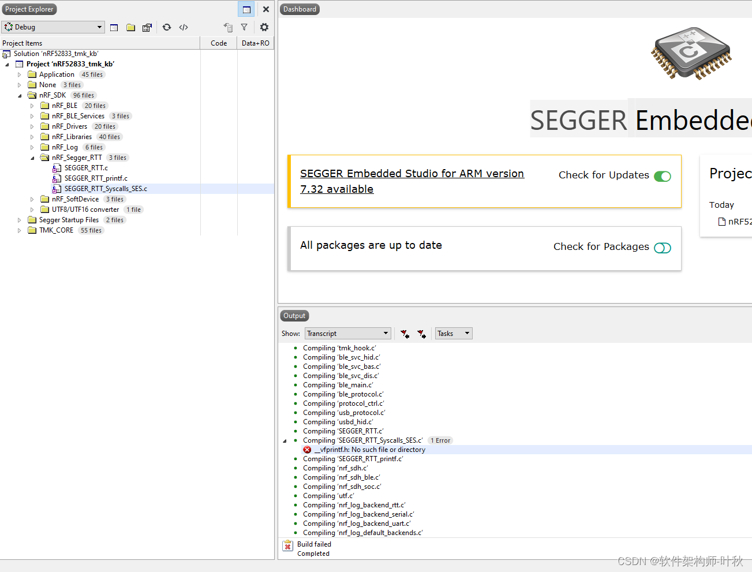The width and height of the screenshot is (752, 572).
Task: Click the Solution 'nRF52833_tmk_kb' icon
Action: (6, 54)
